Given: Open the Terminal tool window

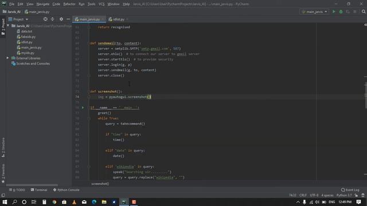Looking at the screenshot, I should click(x=39, y=190).
